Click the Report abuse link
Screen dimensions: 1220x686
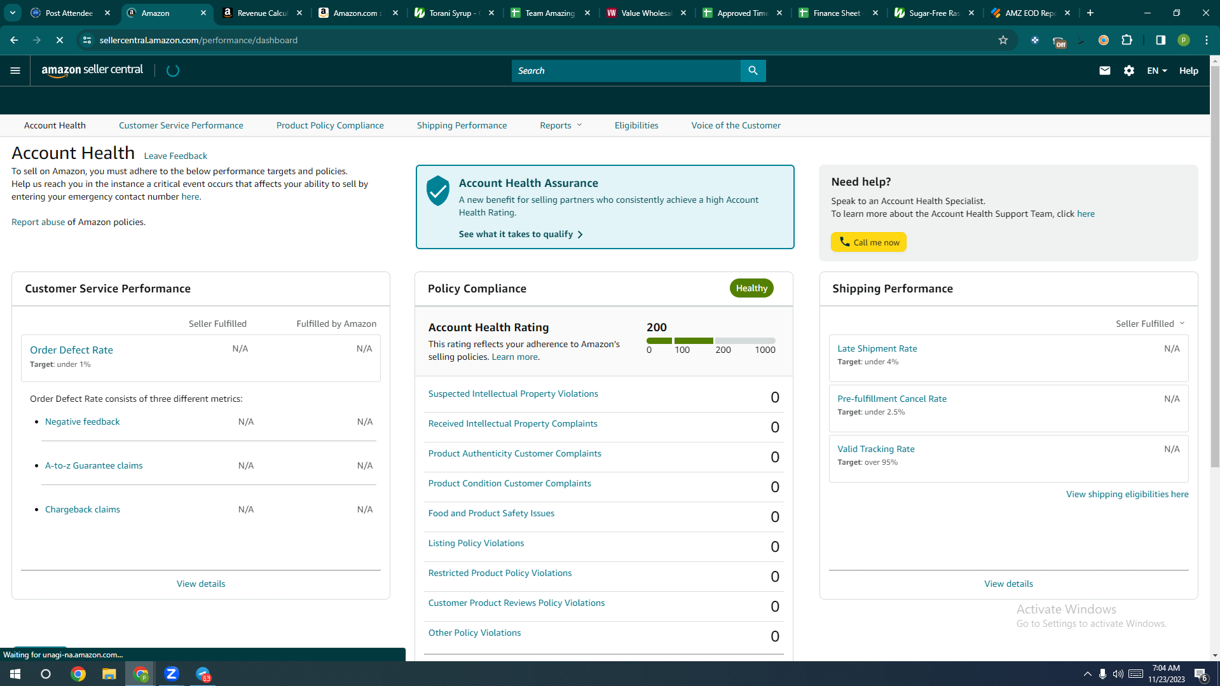tap(38, 222)
